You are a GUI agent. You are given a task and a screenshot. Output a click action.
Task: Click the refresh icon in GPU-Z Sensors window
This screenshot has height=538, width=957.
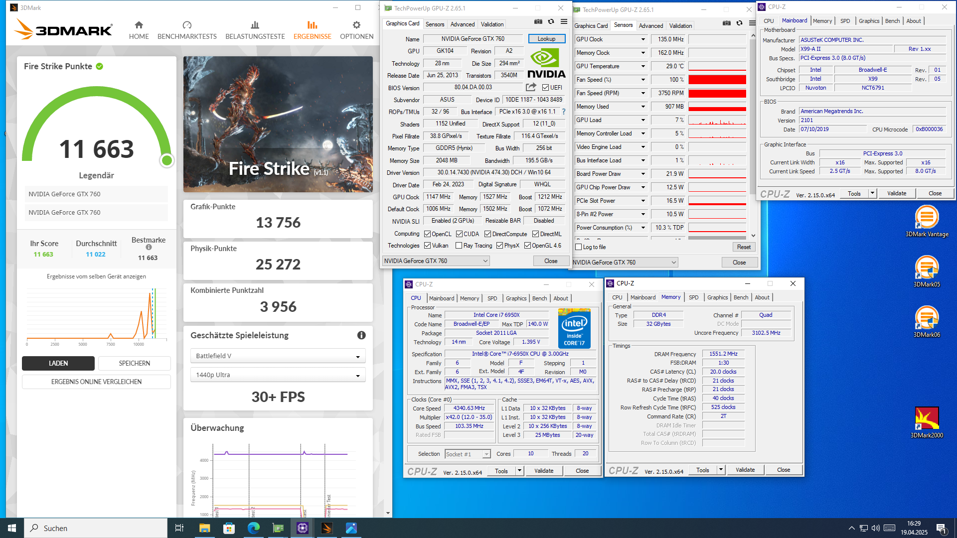(739, 23)
